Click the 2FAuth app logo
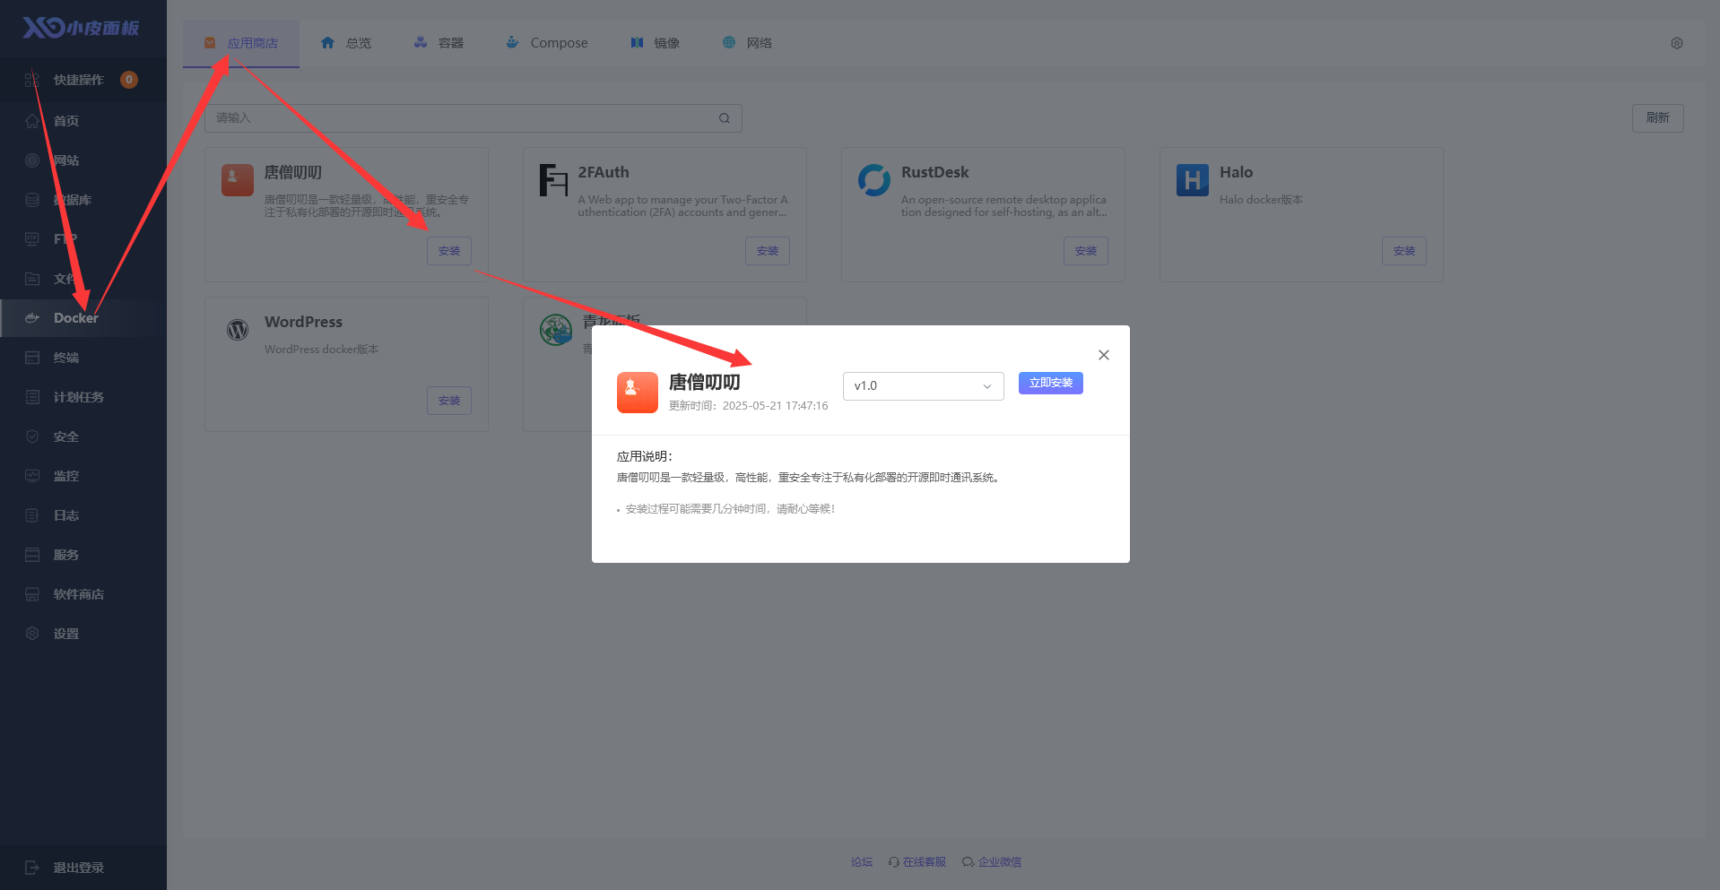This screenshot has width=1720, height=890. click(553, 180)
